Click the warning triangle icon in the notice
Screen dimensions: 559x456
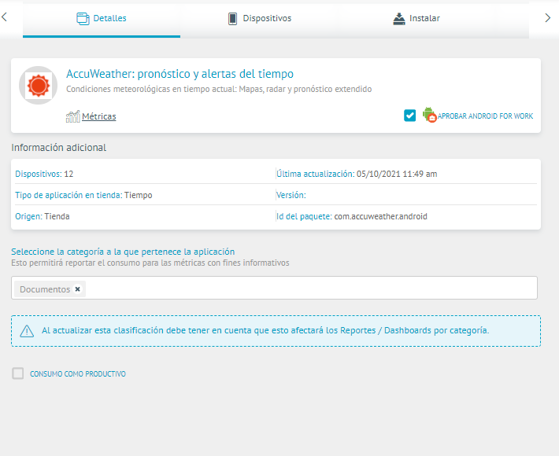[x=27, y=331]
